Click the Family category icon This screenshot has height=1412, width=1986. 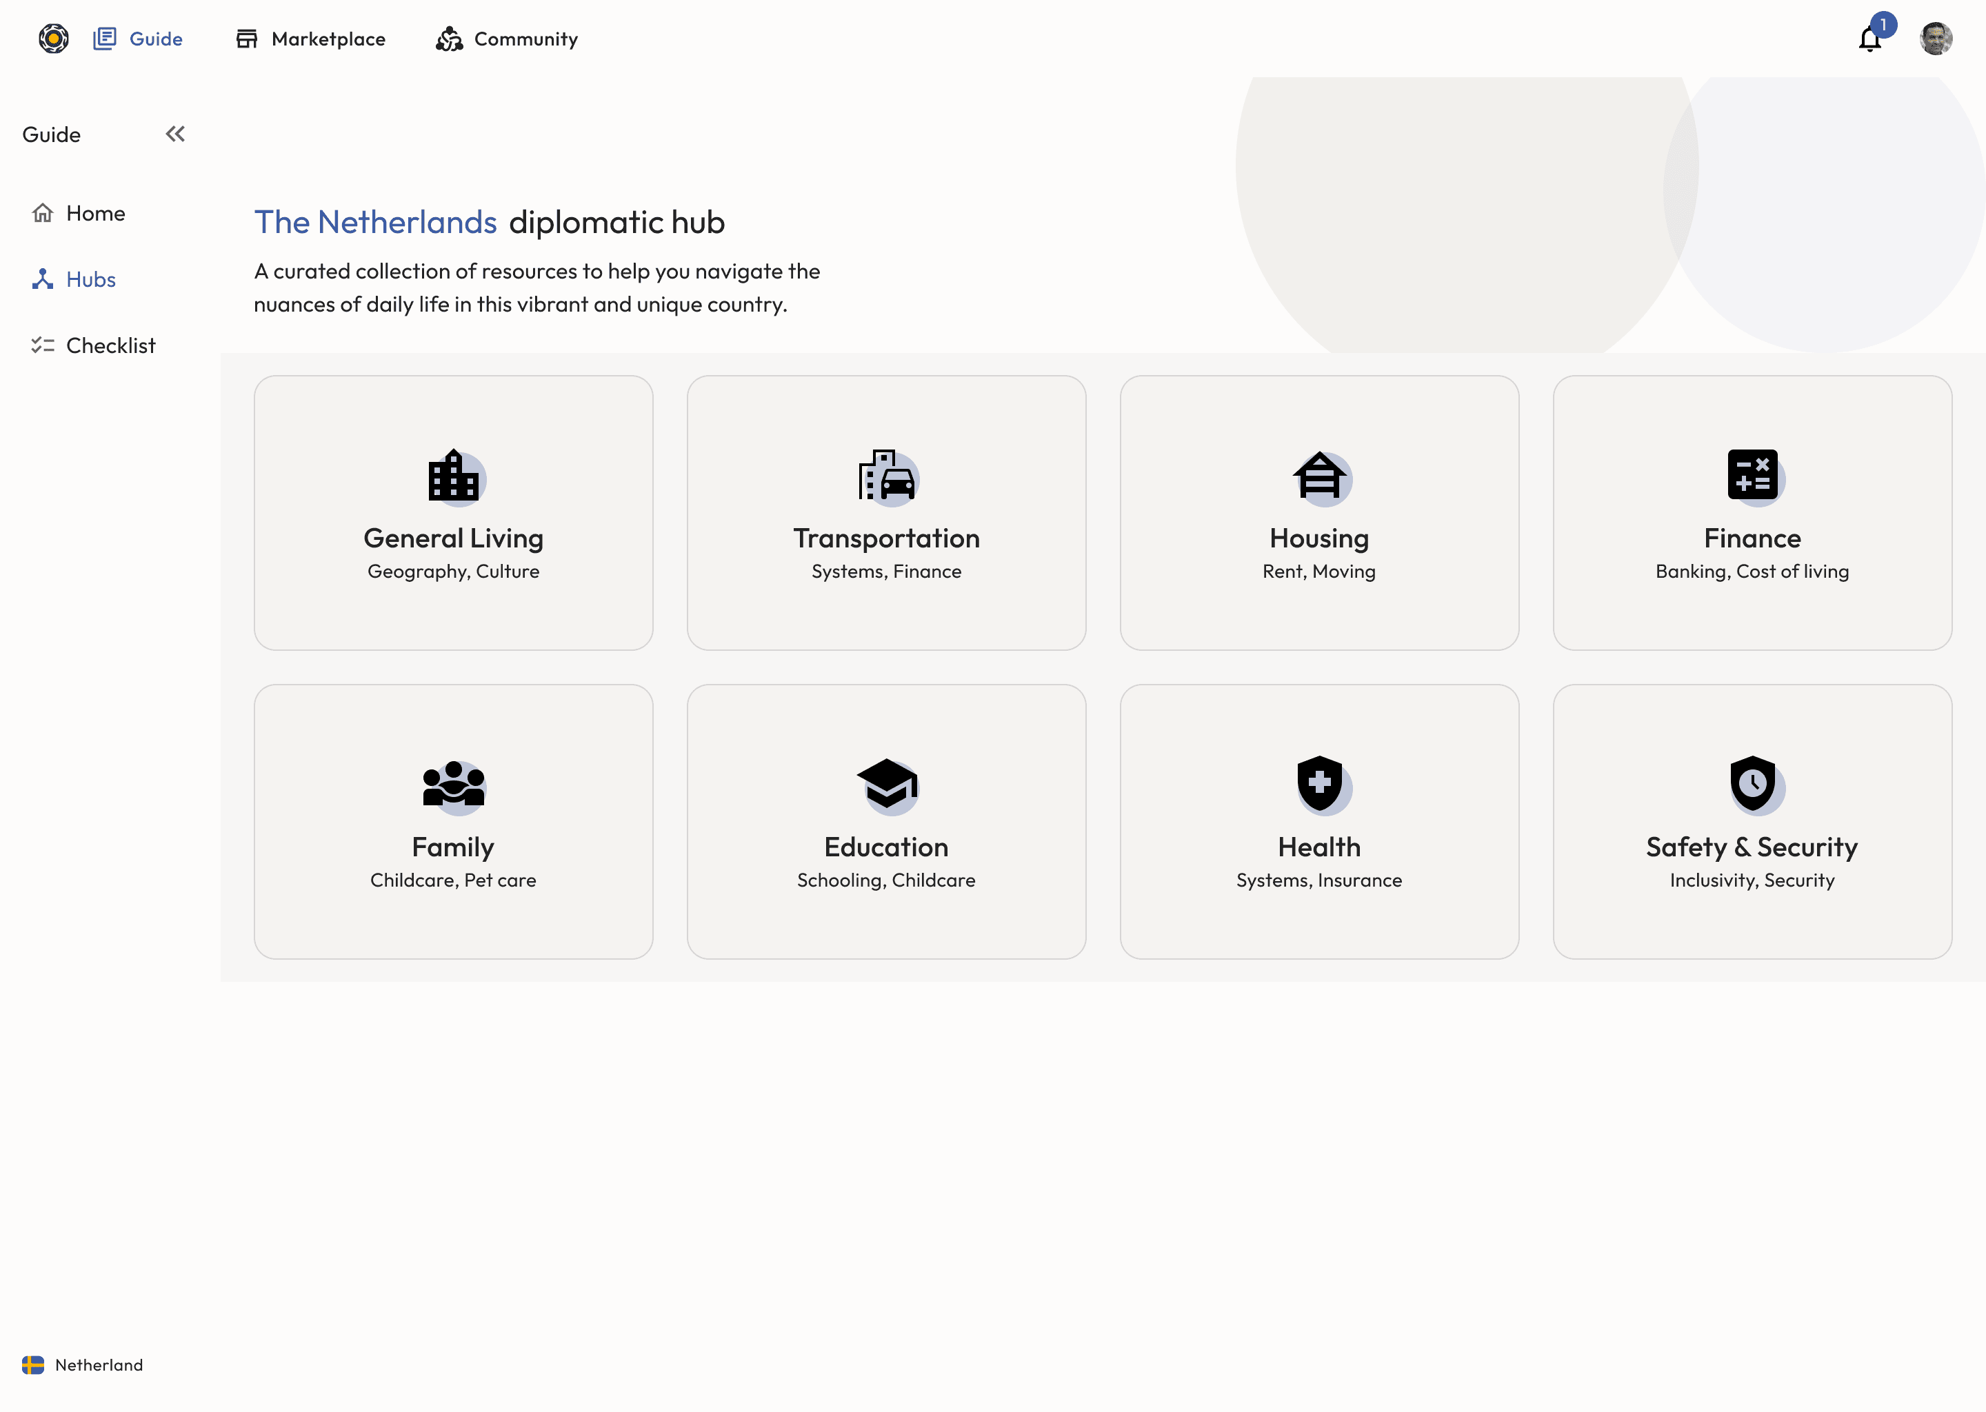[x=454, y=784]
